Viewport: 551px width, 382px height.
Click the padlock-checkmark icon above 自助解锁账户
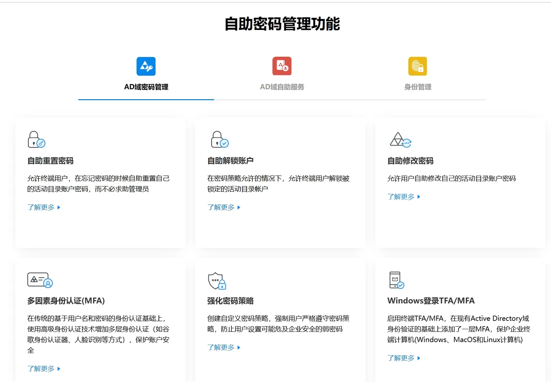[220, 139]
